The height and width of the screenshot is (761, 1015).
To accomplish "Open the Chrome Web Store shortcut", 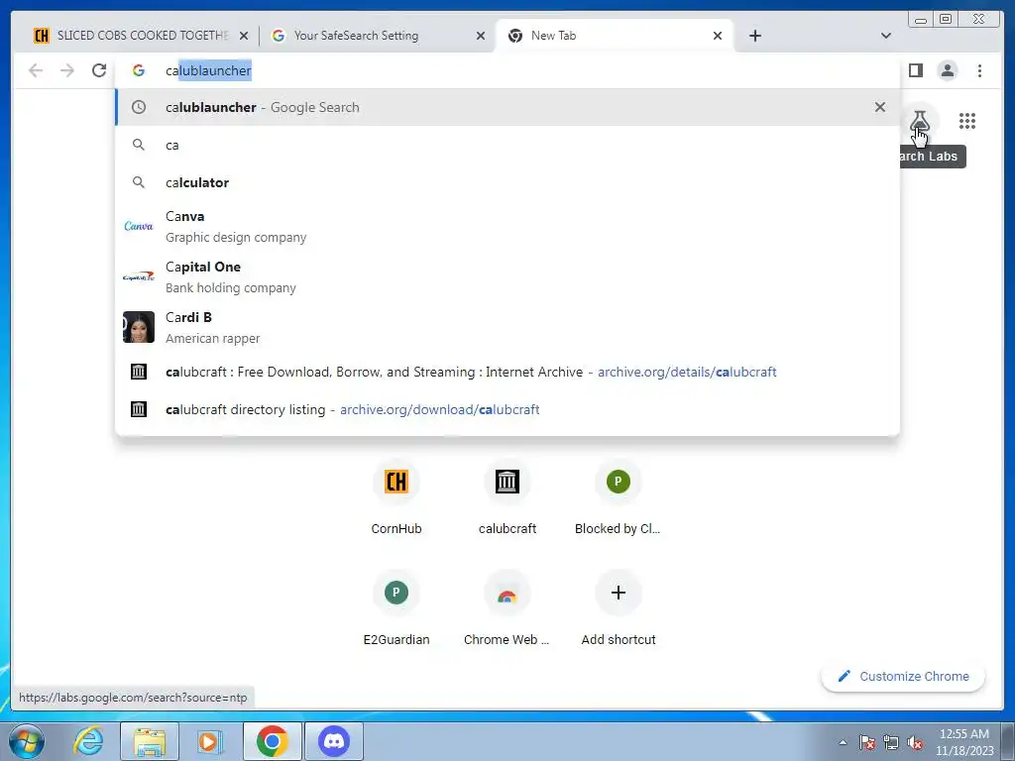I will pos(507,608).
